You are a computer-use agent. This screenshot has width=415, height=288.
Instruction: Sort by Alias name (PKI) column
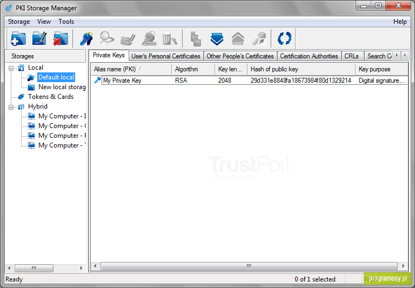(x=131, y=69)
